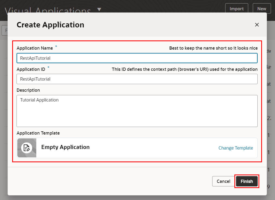
Task: Open the Change Template link
Action: pos(235,148)
